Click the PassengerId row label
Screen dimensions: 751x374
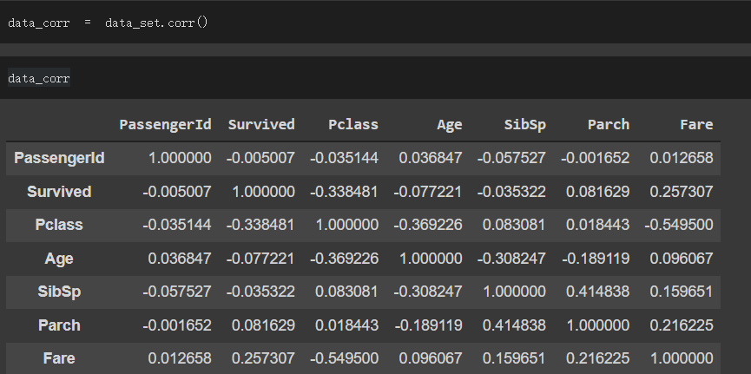tap(59, 158)
